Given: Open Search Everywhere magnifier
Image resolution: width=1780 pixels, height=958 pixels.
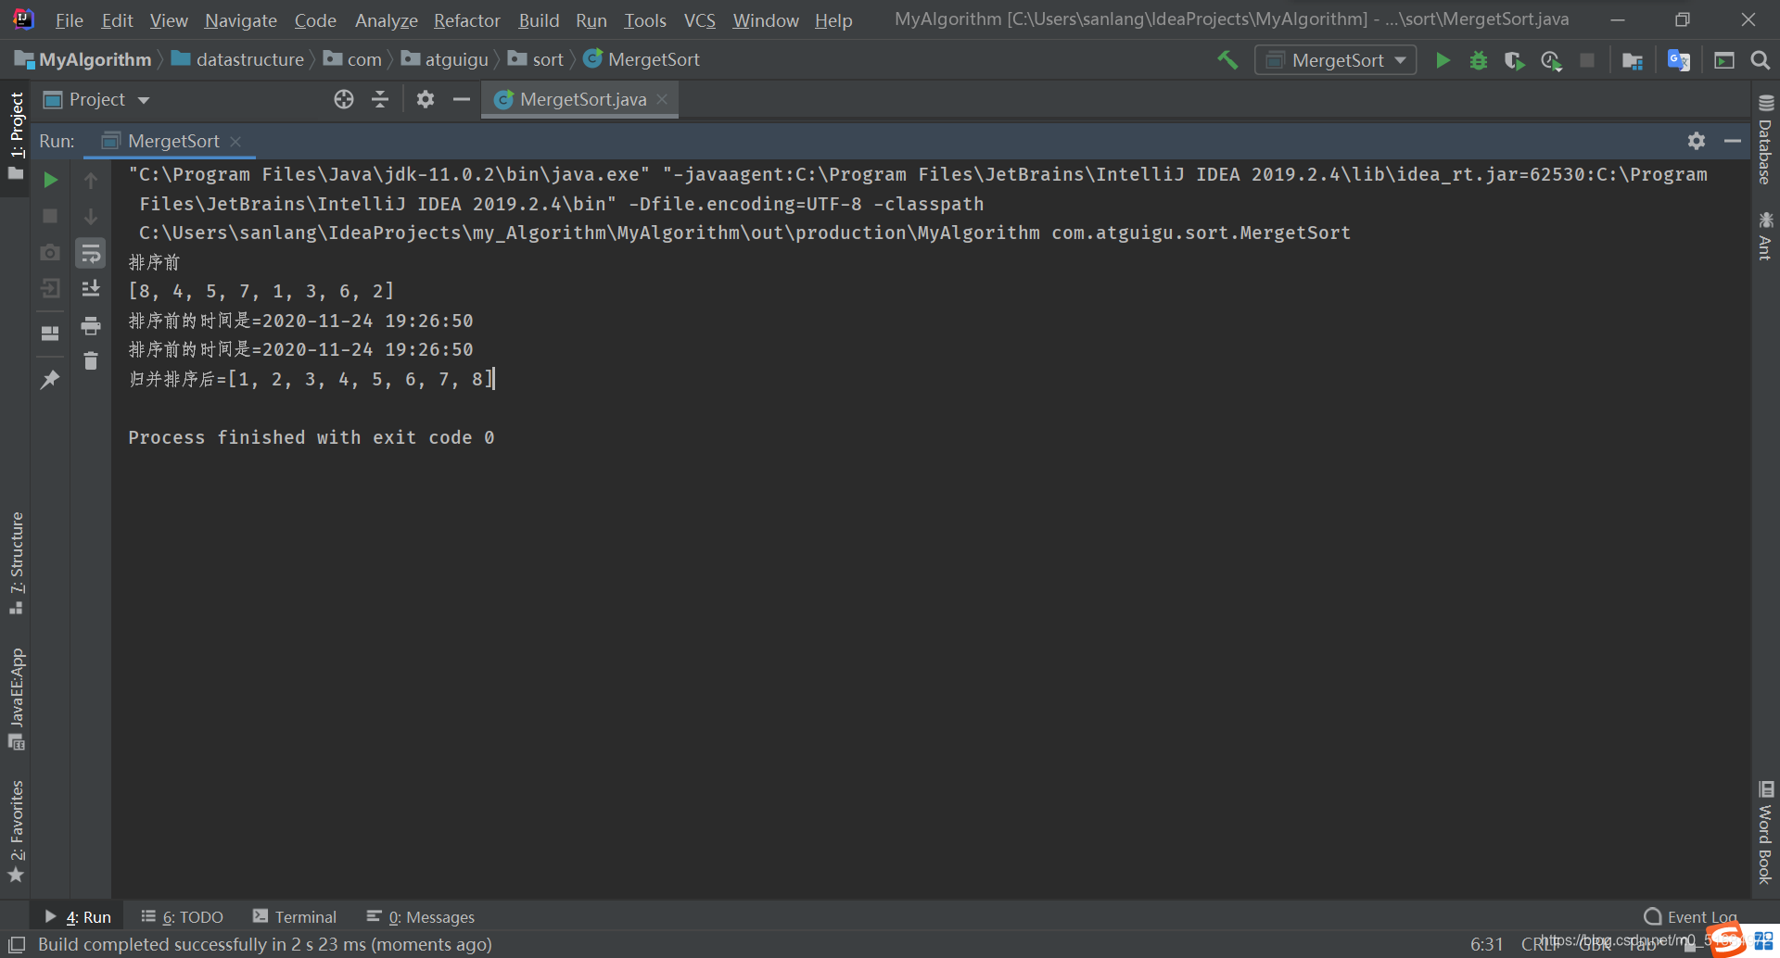Looking at the screenshot, I should (x=1760, y=60).
